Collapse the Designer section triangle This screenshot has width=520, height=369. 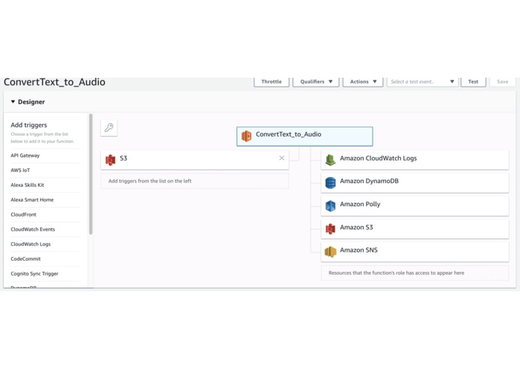pyautogui.click(x=13, y=102)
